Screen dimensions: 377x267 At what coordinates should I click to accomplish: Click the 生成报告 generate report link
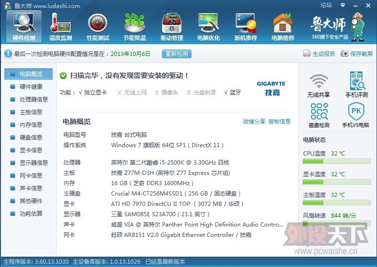[x=324, y=54]
